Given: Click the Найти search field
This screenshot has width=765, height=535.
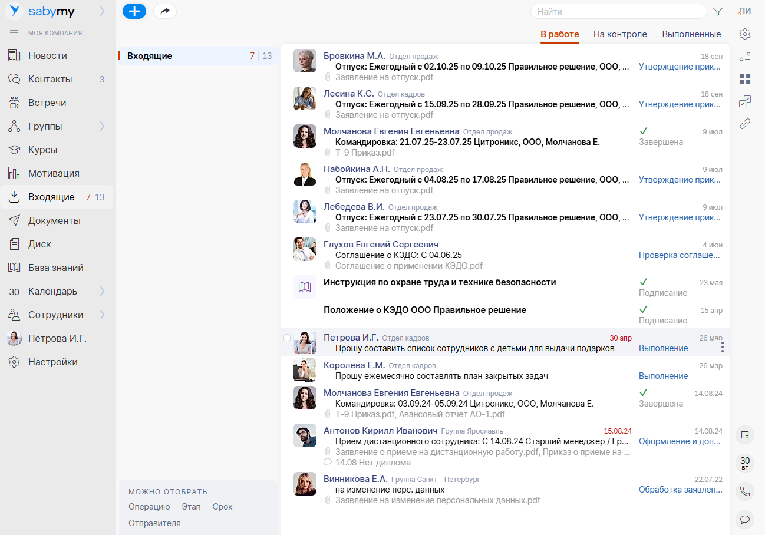Looking at the screenshot, I should point(618,12).
